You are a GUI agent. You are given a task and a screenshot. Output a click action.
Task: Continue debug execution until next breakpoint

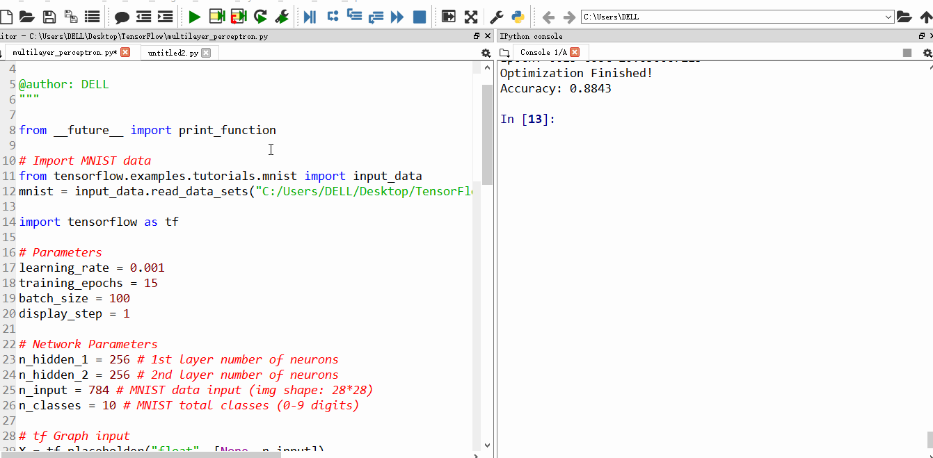pos(398,17)
